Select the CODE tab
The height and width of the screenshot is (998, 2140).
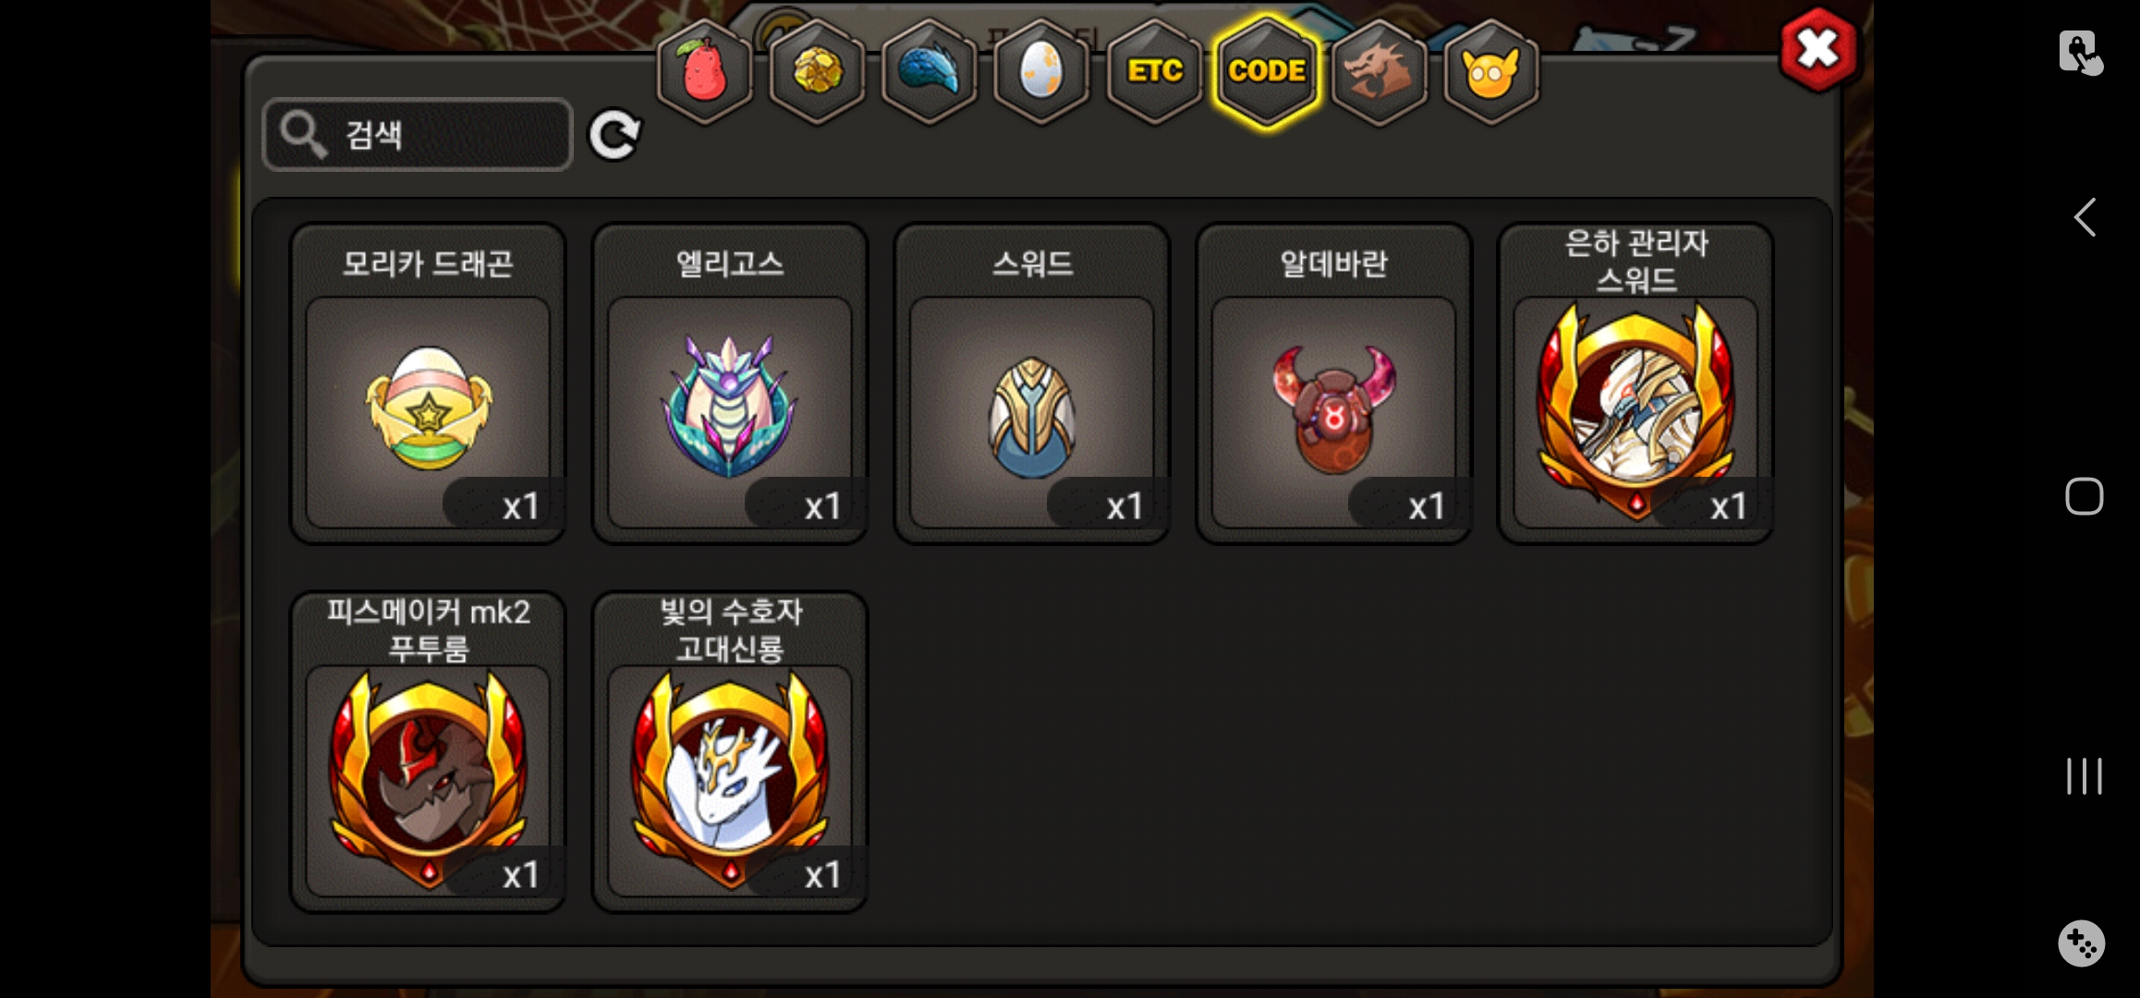(1267, 71)
